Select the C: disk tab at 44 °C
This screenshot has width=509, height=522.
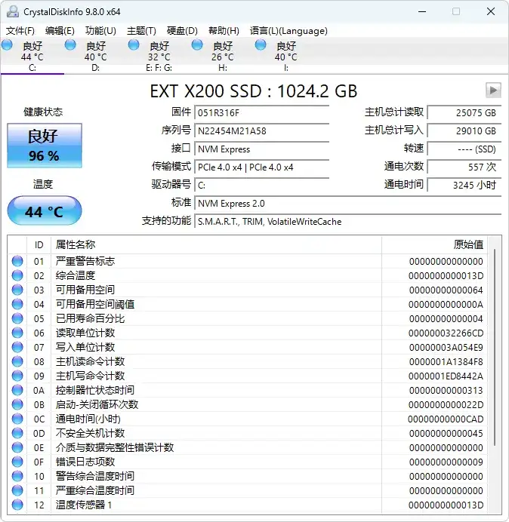[32, 56]
